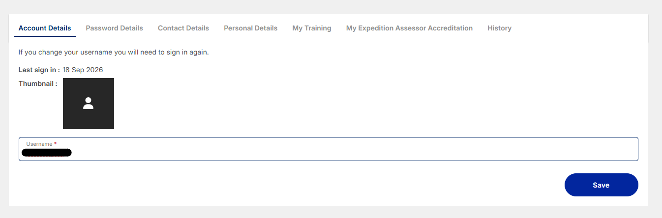Open My Expedition Assessor Accreditation tab
The width and height of the screenshot is (662, 218).
pyautogui.click(x=409, y=28)
